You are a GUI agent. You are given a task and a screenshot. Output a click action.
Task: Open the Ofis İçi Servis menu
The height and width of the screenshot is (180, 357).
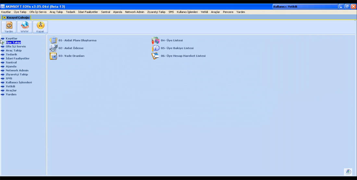point(38,12)
